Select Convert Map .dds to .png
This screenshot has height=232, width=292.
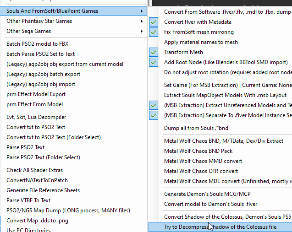click(38, 221)
